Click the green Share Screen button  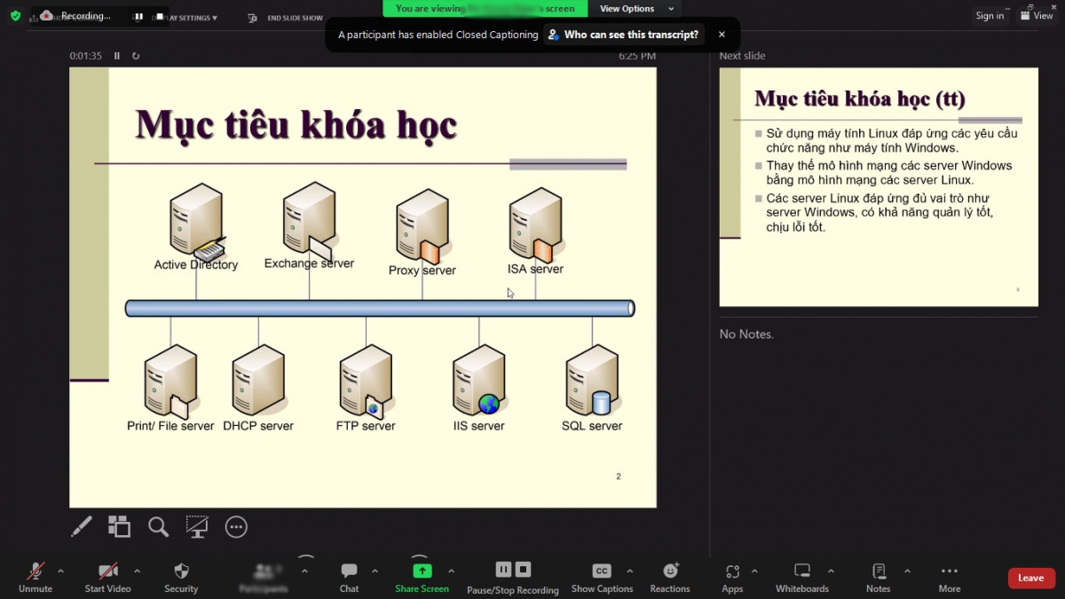(x=422, y=577)
